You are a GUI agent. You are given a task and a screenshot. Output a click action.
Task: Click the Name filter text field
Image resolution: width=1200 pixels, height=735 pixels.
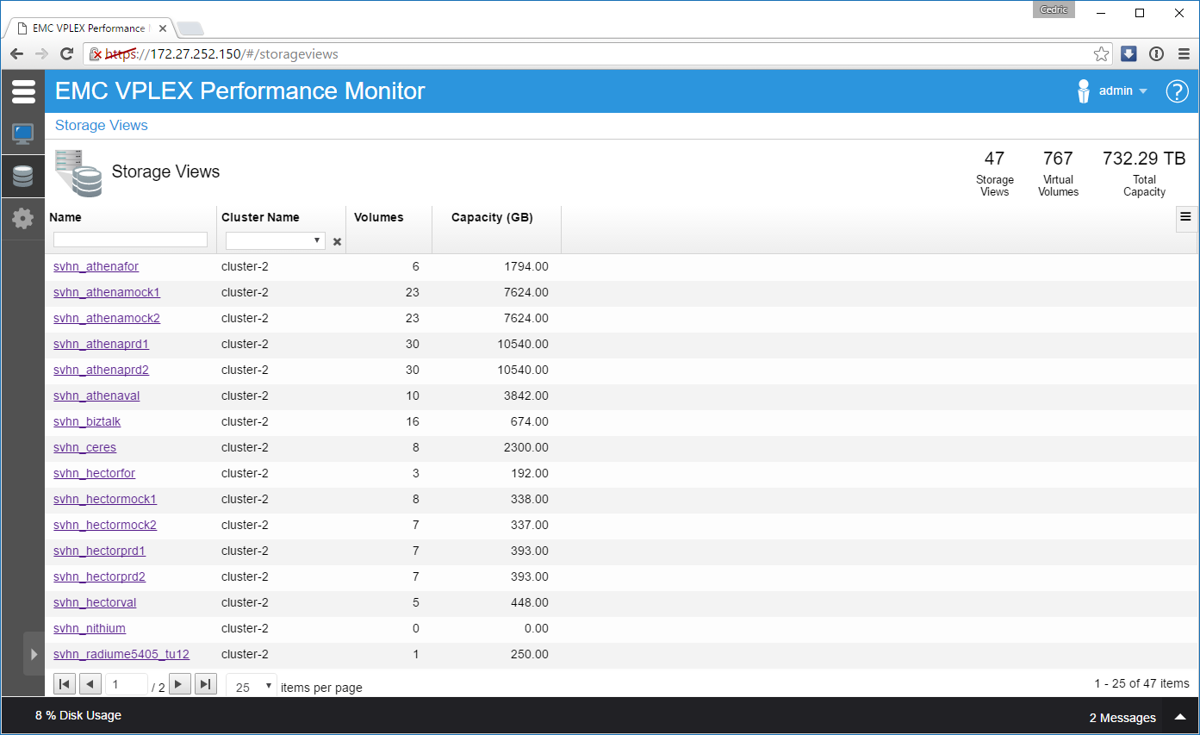pyautogui.click(x=130, y=240)
